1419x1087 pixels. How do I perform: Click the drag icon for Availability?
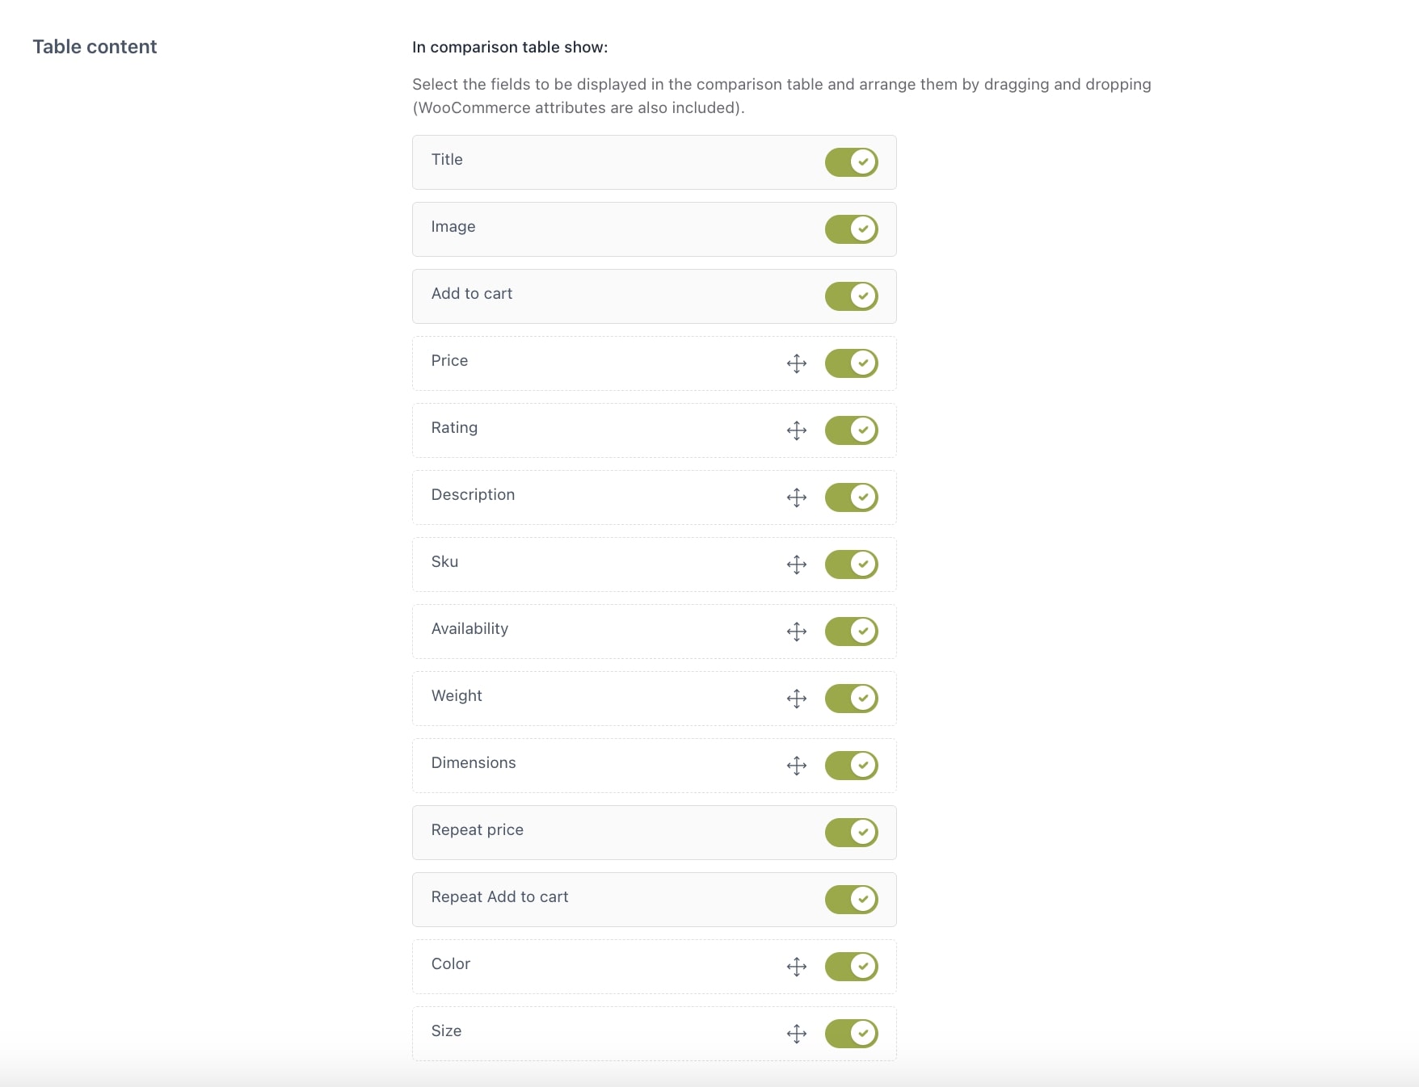click(x=796, y=632)
